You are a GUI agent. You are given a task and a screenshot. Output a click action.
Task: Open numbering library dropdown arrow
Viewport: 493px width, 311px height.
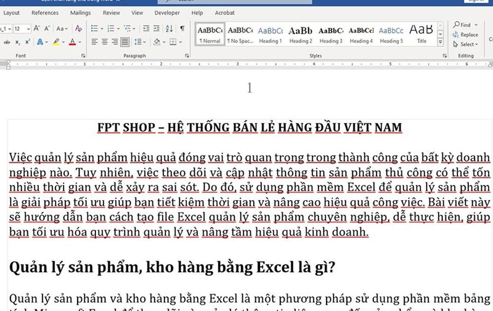pyautogui.click(x=118, y=28)
